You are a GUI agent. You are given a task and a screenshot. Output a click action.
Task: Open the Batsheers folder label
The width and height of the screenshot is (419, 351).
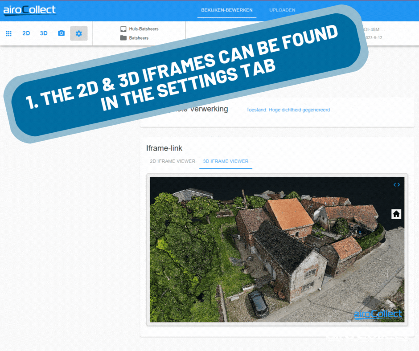[139, 38]
